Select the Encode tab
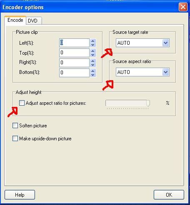Screen dimensions: 190x205 point(15,20)
